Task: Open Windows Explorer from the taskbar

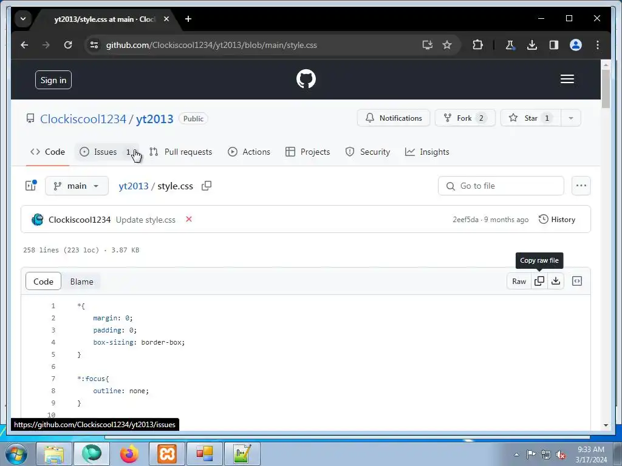Action: click(53, 454)
